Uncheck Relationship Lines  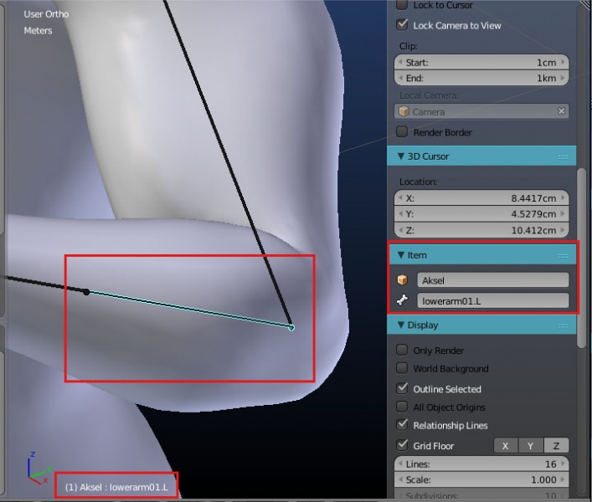coord(402,426)
